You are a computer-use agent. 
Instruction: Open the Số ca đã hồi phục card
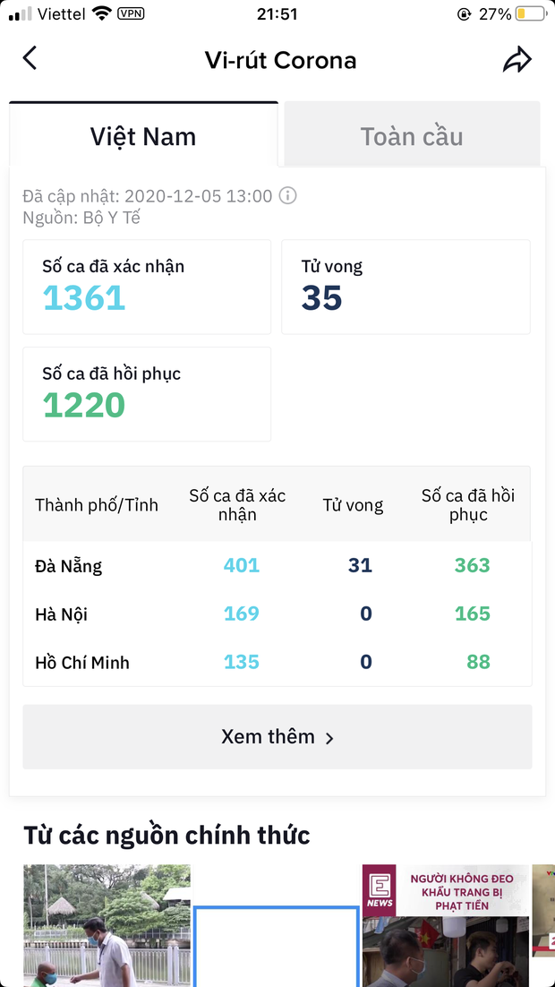pos(147,394)
